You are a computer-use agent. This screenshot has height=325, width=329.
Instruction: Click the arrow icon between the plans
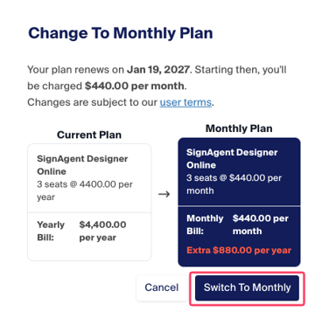pos(164,194)
